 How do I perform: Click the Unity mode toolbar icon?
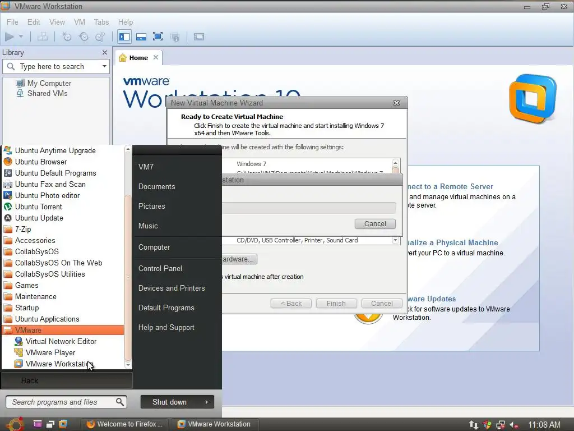175,36
